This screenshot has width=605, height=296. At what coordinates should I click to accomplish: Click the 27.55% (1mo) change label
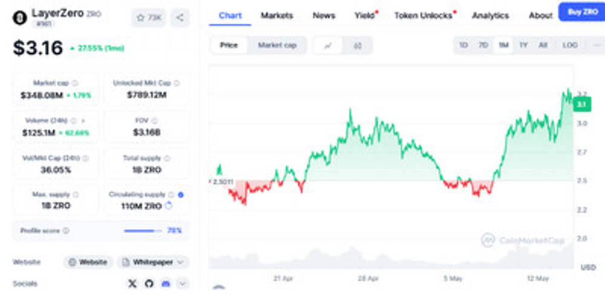point(97,48)
